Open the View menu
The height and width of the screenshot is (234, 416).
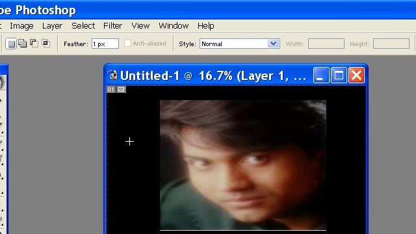pyautogui.click(x=140, y=26)
